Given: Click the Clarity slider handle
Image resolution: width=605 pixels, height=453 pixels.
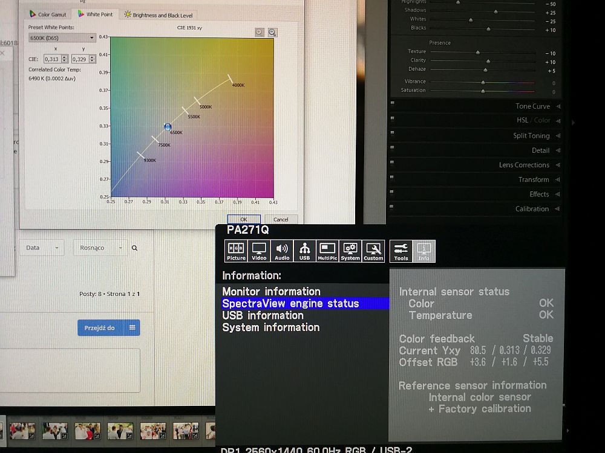Looking at the screenshot, I should coord(488,61).
